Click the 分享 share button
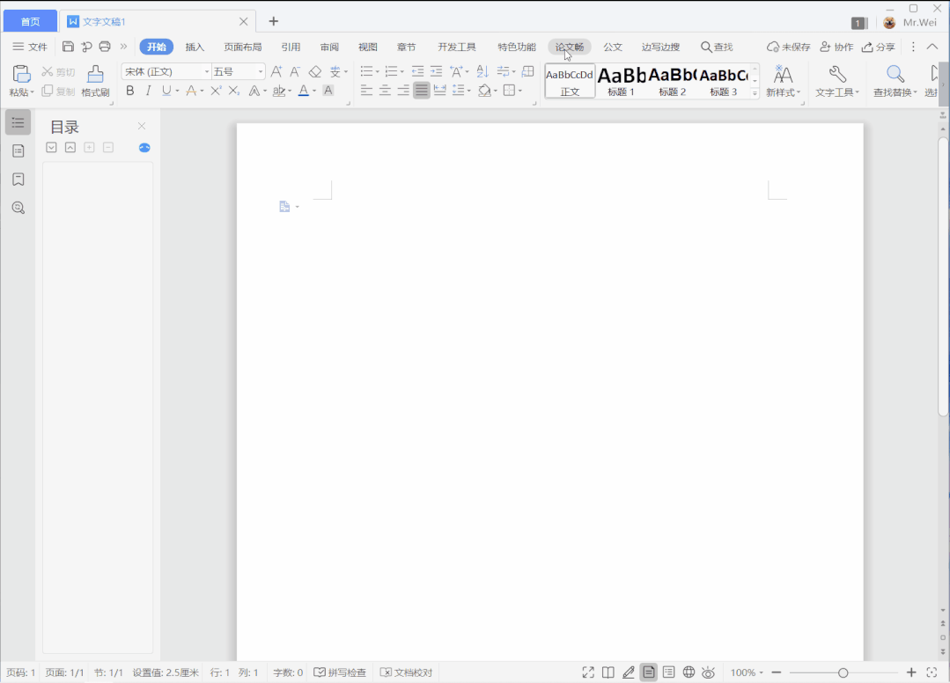The width and height of the screenshot is (950, 683). (x=878, y=47)
